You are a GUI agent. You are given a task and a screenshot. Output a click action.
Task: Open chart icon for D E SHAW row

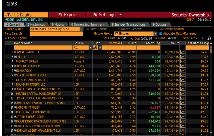(183, 112)
